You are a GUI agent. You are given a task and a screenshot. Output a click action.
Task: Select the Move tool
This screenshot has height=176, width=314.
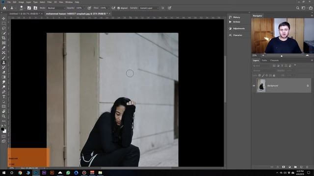point(3,19)
